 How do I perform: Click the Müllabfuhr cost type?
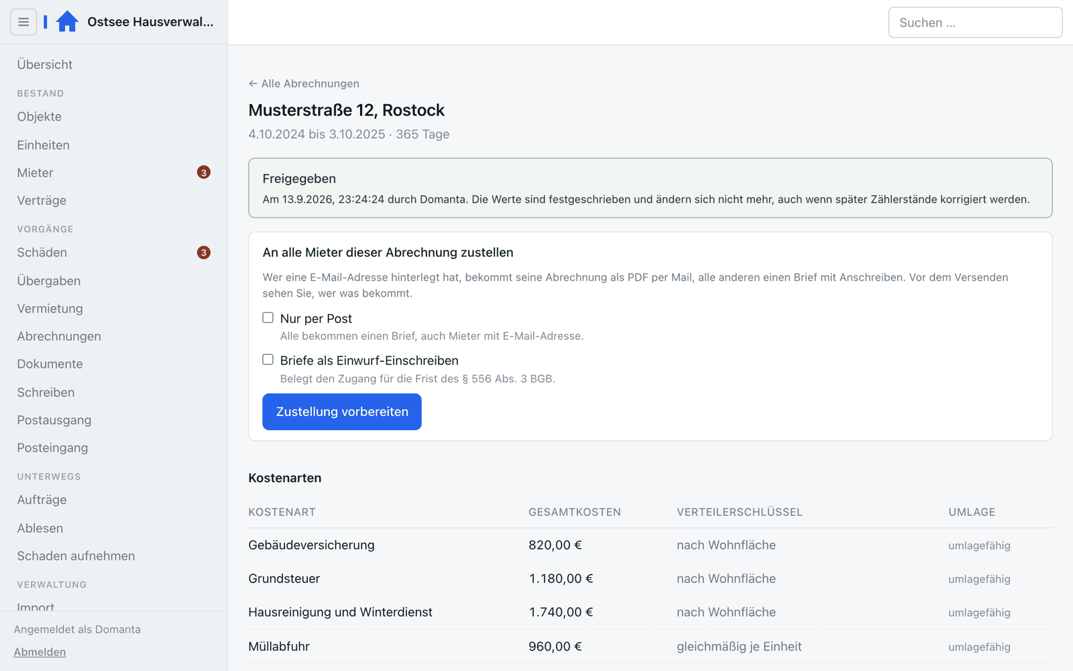coord(279,646)
